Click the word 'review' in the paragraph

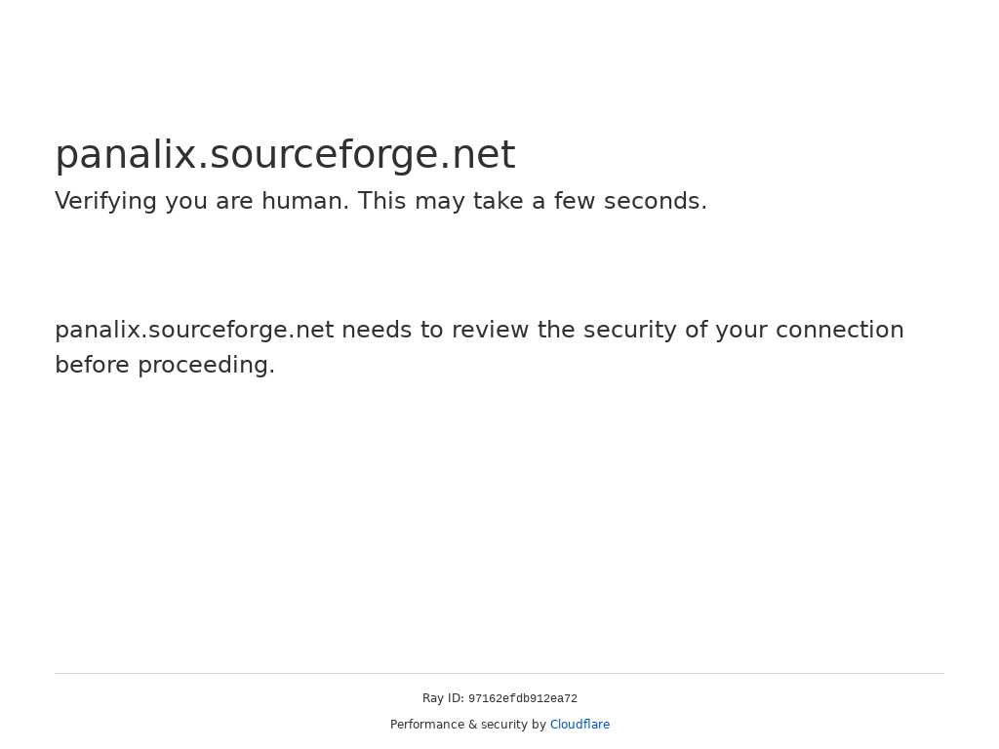tap(490, 330)
